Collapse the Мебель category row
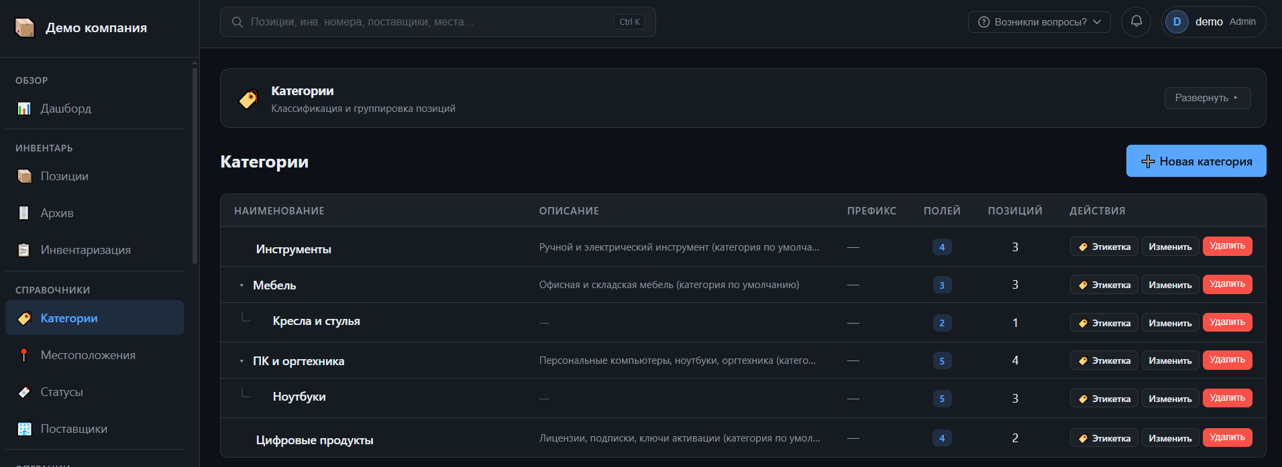The image size is (1282, 467). [242, 285]
